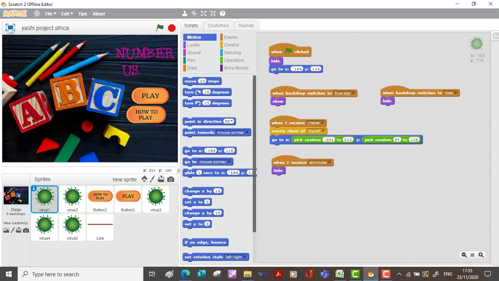The image size is (499, 281).
Task: Open direction dropdown in point in direction block
Action: click(x=232, y=121)
